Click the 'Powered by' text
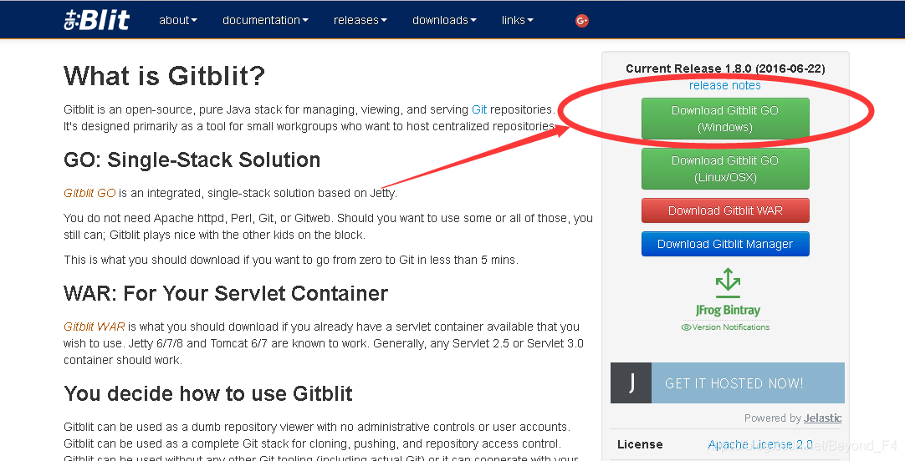This screenshot has height=461, width=905. (772, 418)
